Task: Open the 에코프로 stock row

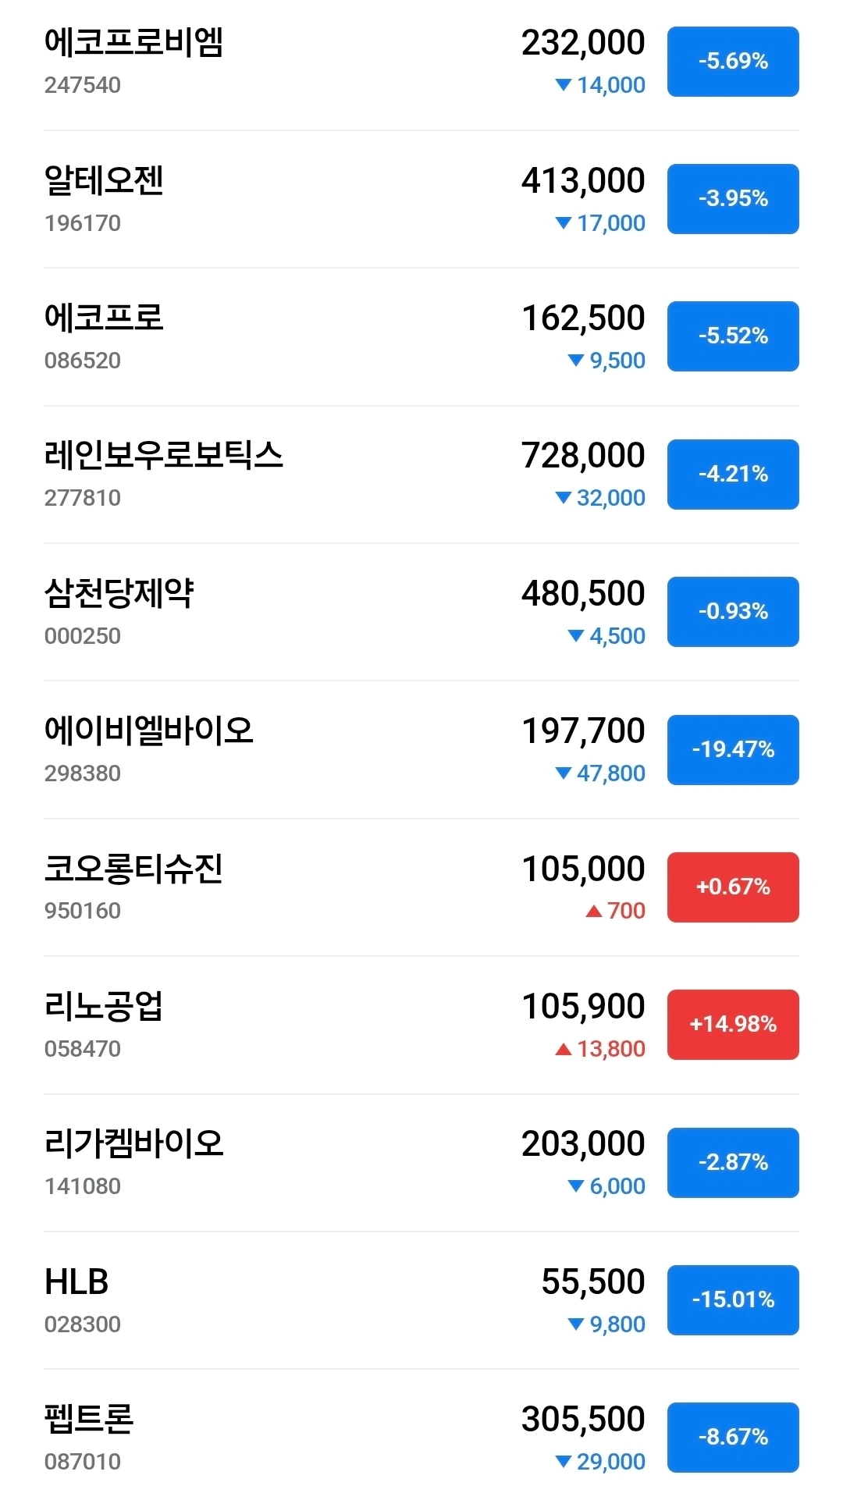Action: (x=421, y=337)
